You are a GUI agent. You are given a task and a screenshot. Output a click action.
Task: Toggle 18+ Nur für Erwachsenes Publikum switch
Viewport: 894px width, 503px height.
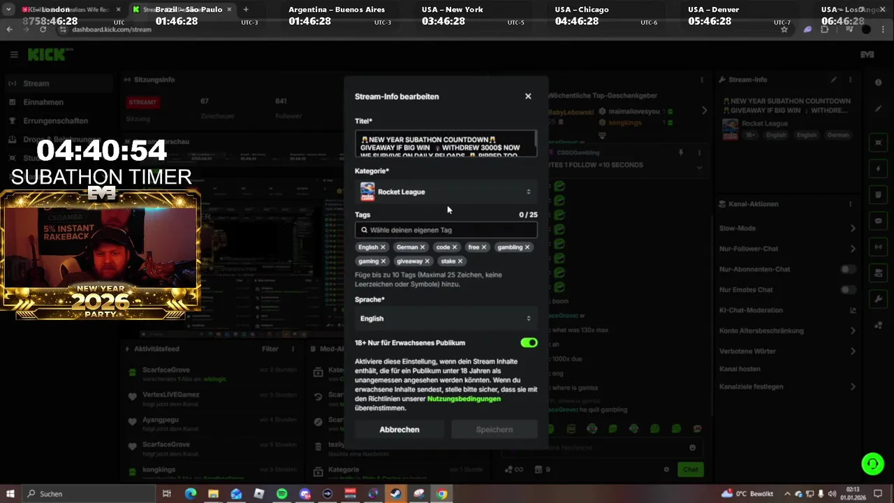(x=529, y=343)
